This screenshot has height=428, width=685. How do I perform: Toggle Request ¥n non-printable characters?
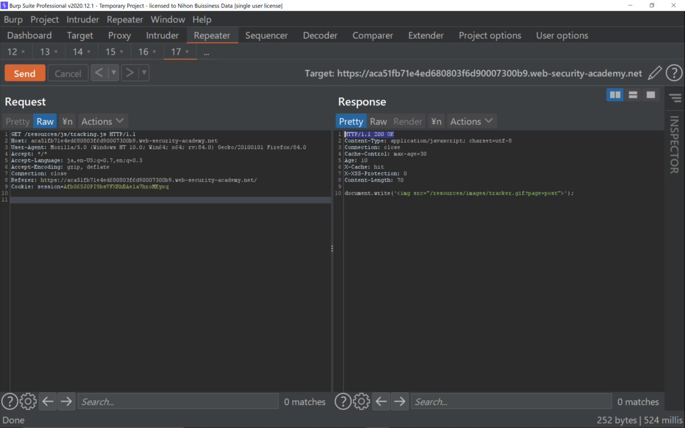pos(67,121)
